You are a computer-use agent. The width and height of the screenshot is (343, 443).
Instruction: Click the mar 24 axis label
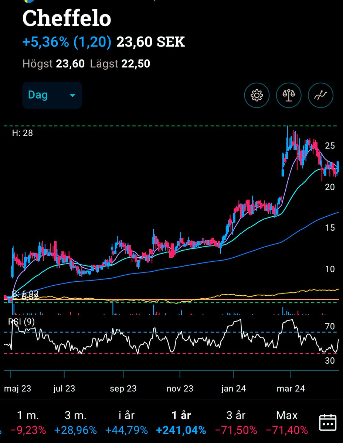point(290,389)
